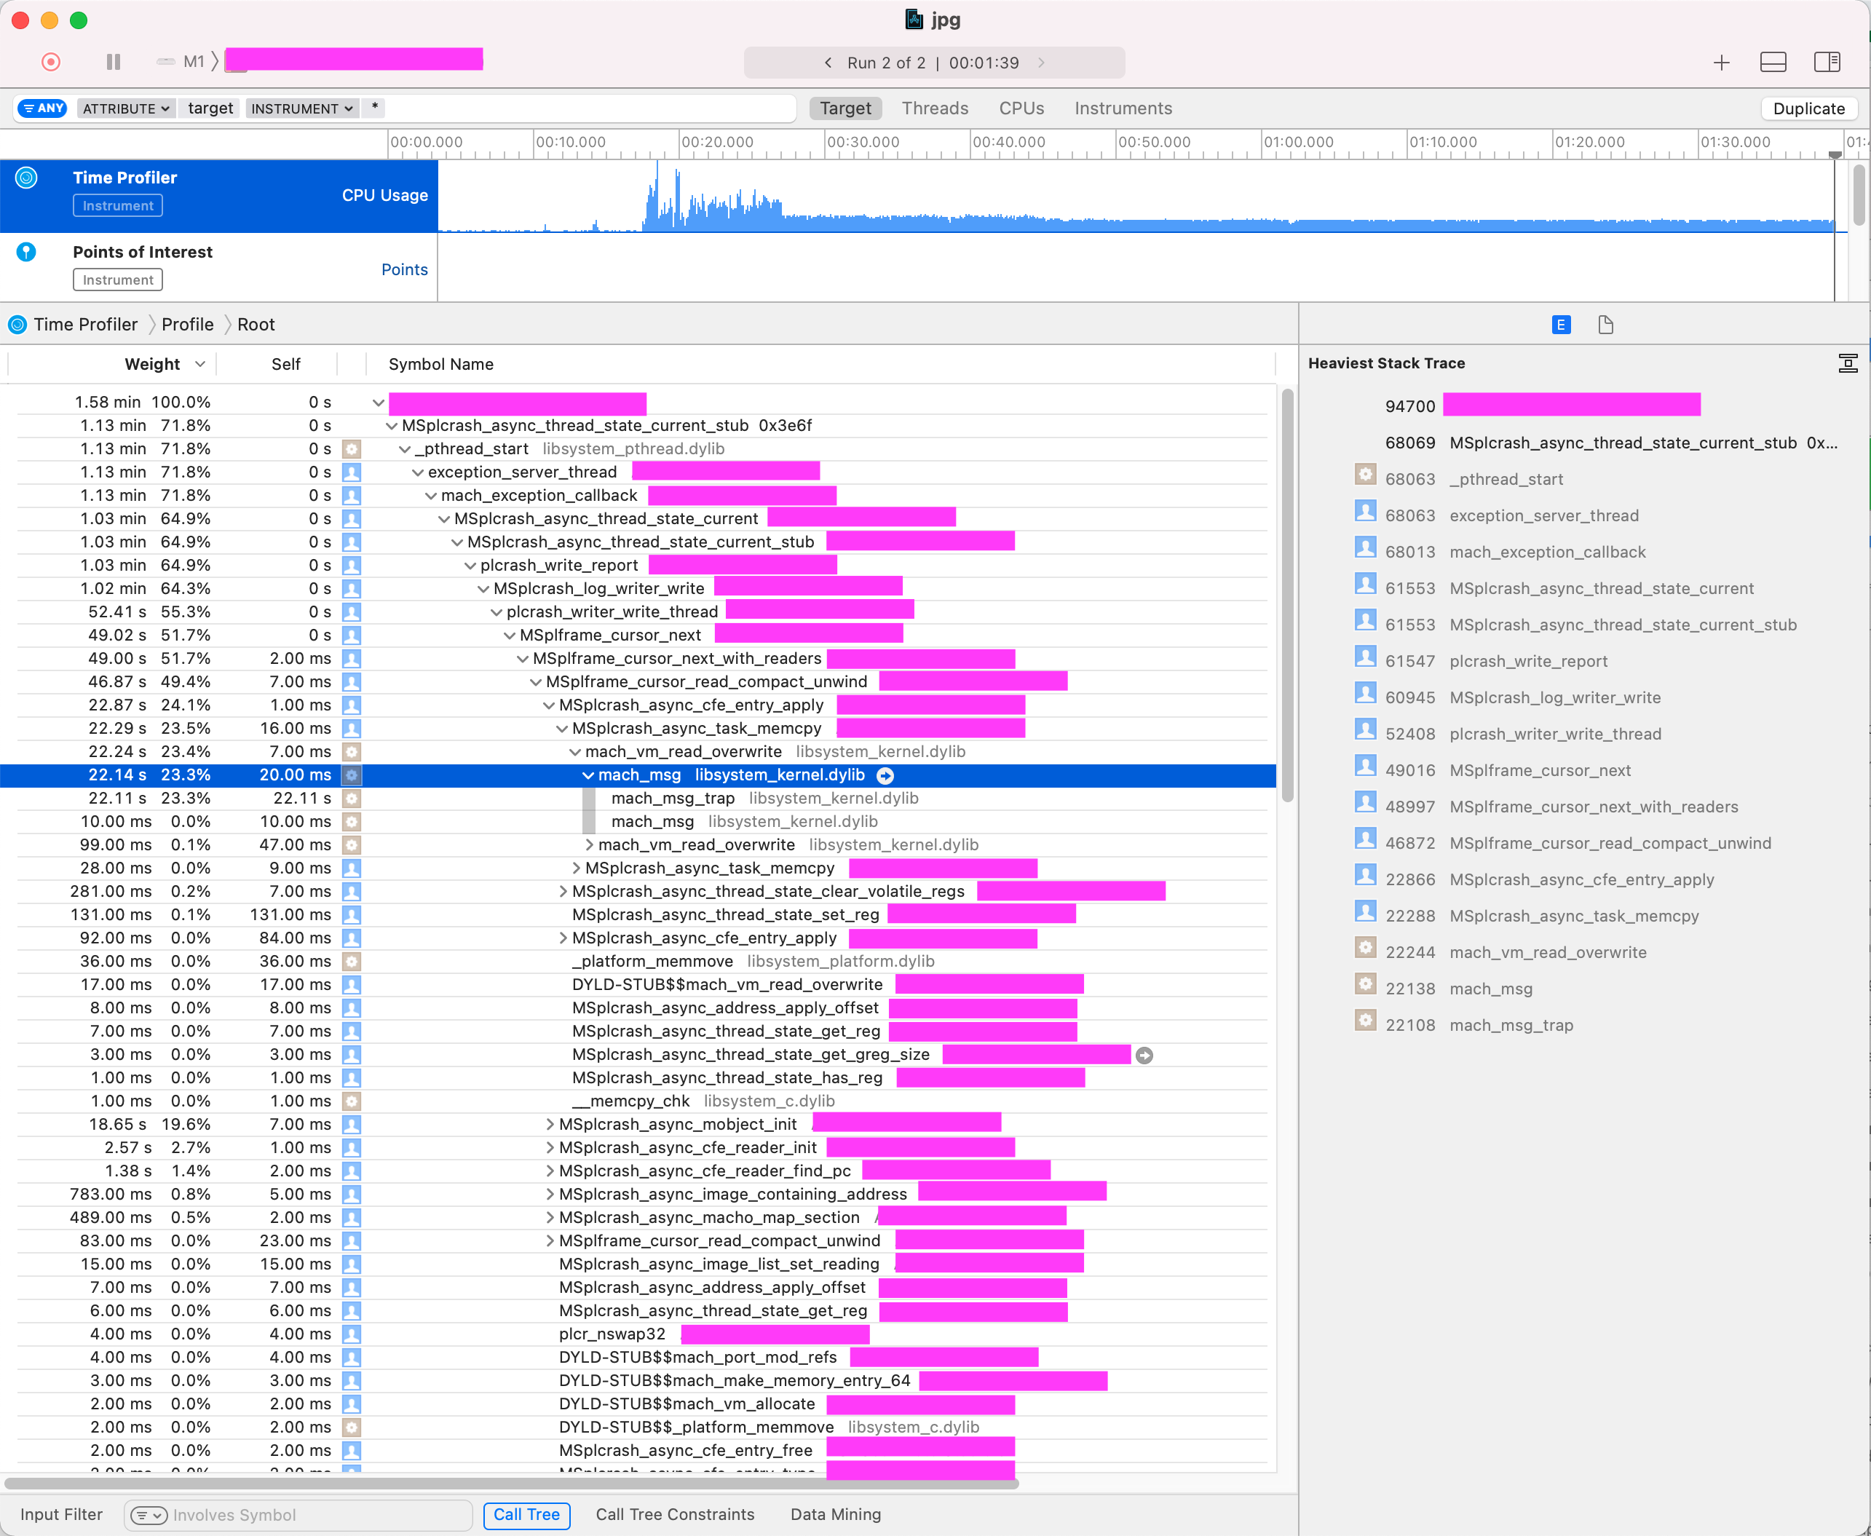Click the icon beside 49016 MSplframe_cursor_next
This screenshot has width=1871, height=1536.
pyautogui.click(x=1366, y=767)
